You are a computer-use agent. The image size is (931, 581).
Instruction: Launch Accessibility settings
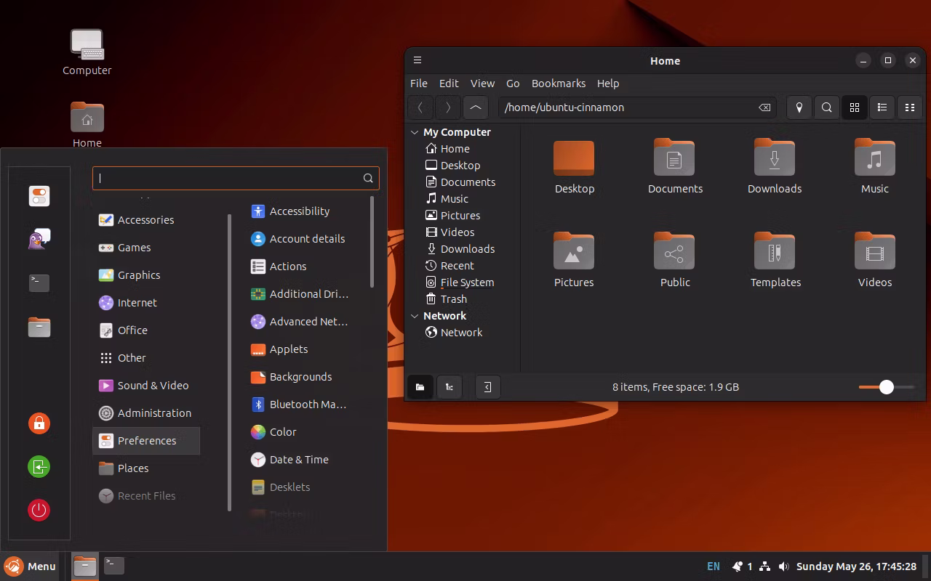tap(300, 211)
